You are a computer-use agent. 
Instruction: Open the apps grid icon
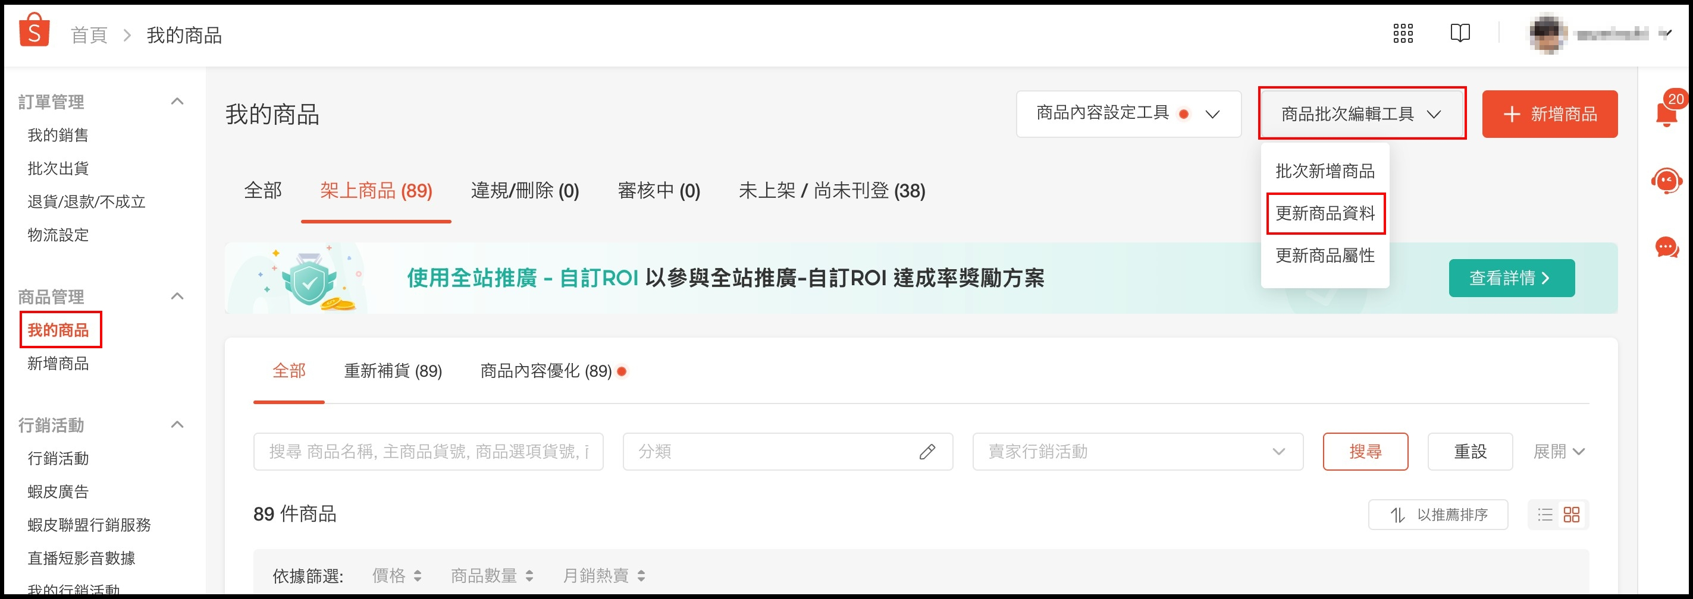1403,33
